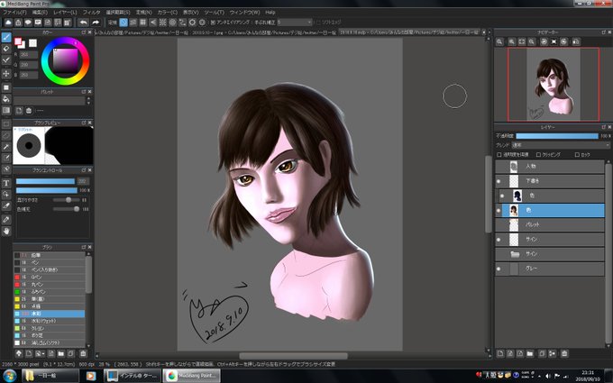Select the Move tool in left toolbar

6,74
